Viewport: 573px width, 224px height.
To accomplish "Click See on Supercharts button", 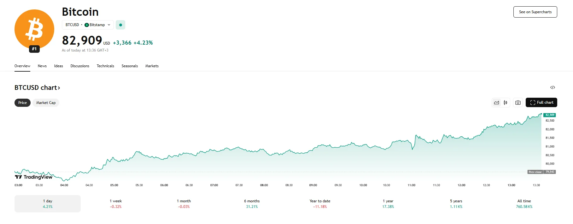I will [535, 12].
